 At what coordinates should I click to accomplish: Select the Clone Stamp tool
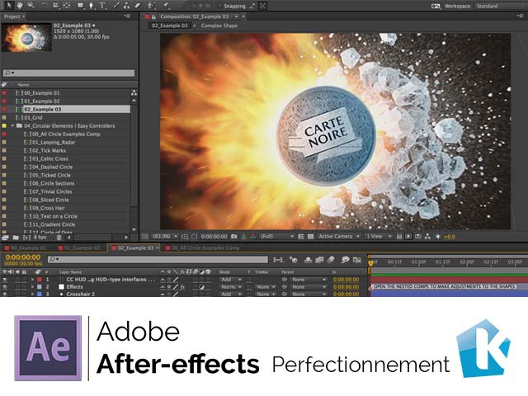tap(126, 6)
